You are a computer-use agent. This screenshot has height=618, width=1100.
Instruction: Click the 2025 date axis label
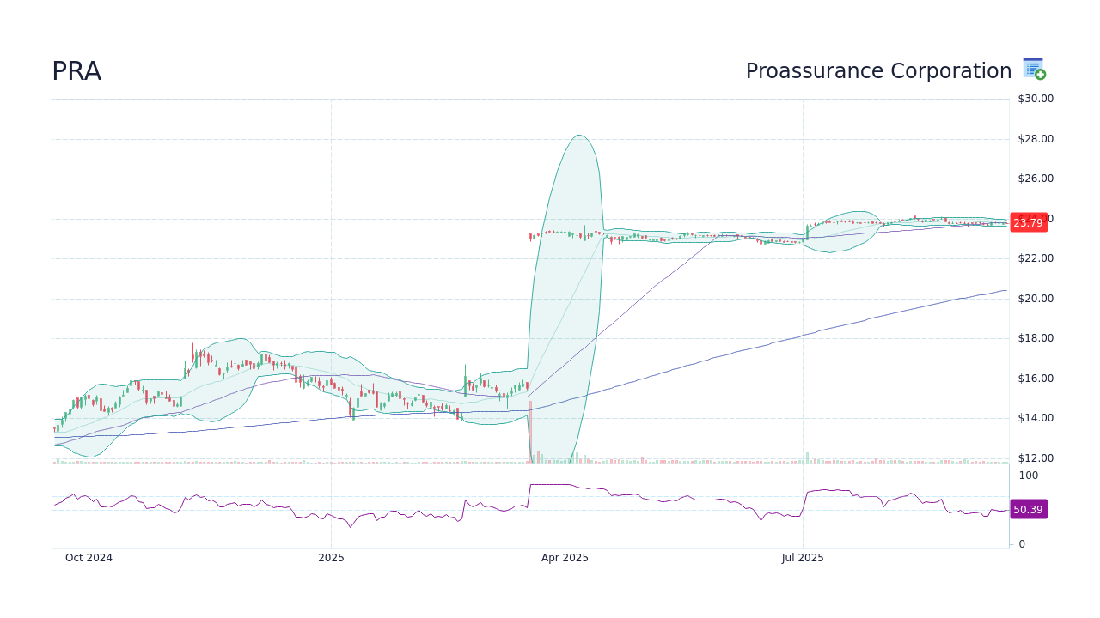(x=331, y=558)
